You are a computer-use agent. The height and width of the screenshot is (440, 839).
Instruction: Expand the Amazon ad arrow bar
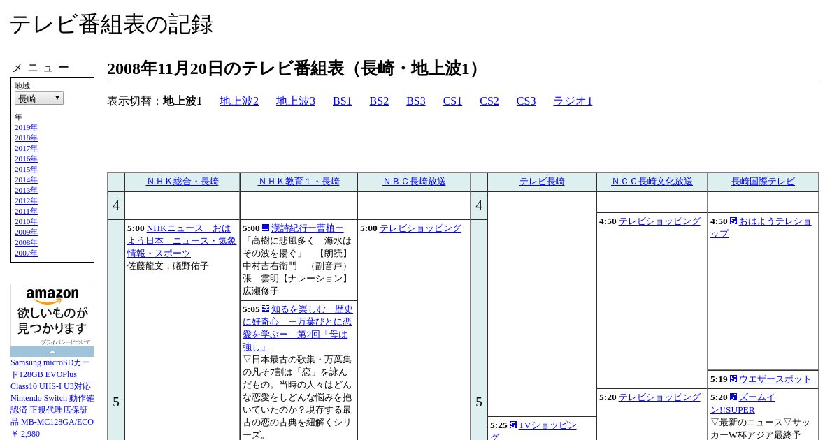click(52, 352)
